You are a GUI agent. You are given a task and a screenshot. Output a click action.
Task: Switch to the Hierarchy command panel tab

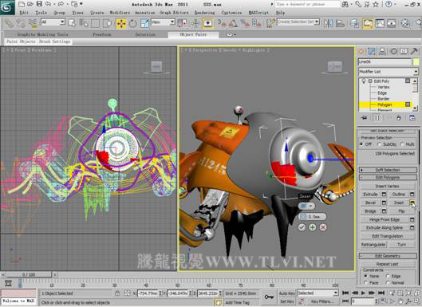coord(382,51)
